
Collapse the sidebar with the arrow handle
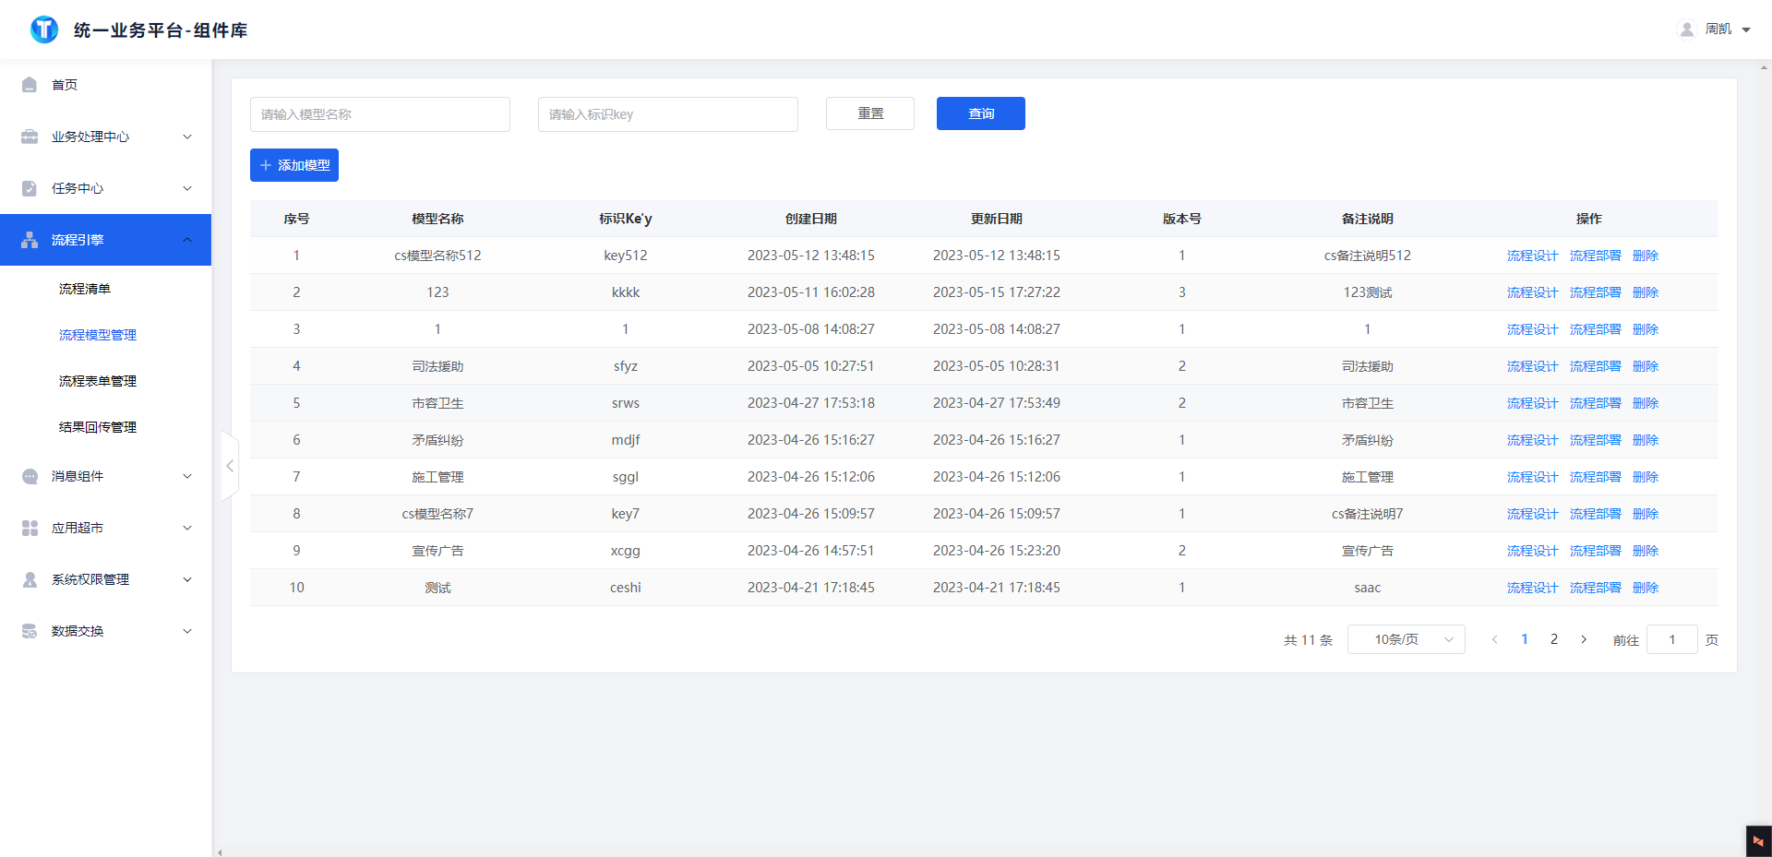coord(230,466)
